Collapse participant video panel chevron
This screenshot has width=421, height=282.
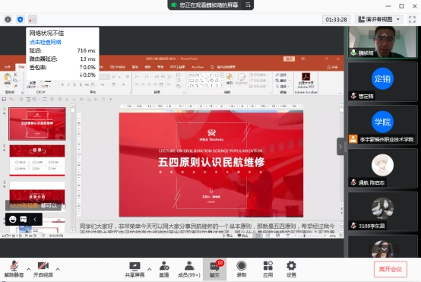pyautogui.click(x=340, y=147)
